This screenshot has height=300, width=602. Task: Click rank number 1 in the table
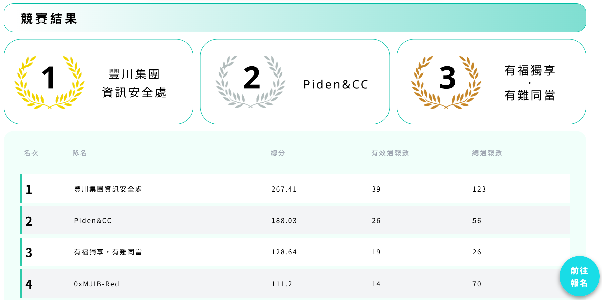(x=29, y=190)
